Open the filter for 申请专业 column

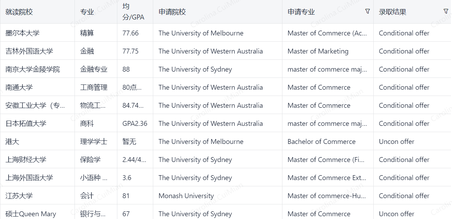(367, 11)
